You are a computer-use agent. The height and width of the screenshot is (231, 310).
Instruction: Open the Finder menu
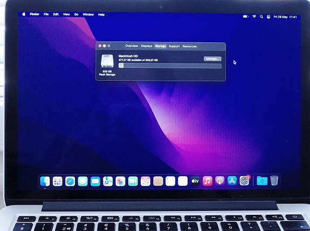35,14
